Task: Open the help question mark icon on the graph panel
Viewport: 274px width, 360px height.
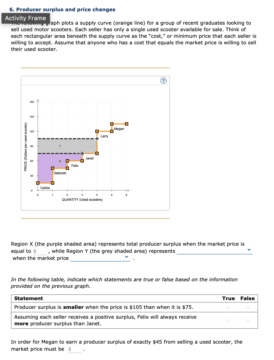Action: coord(163,80)
